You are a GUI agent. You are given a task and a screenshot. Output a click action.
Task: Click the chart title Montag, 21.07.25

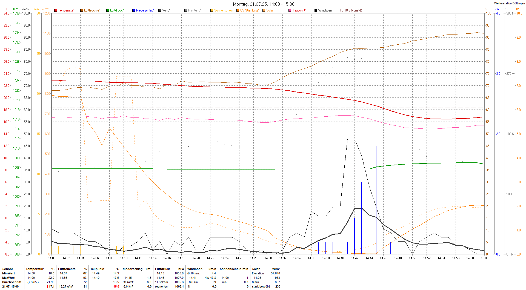pyautogui.click(x=264, y=4)
